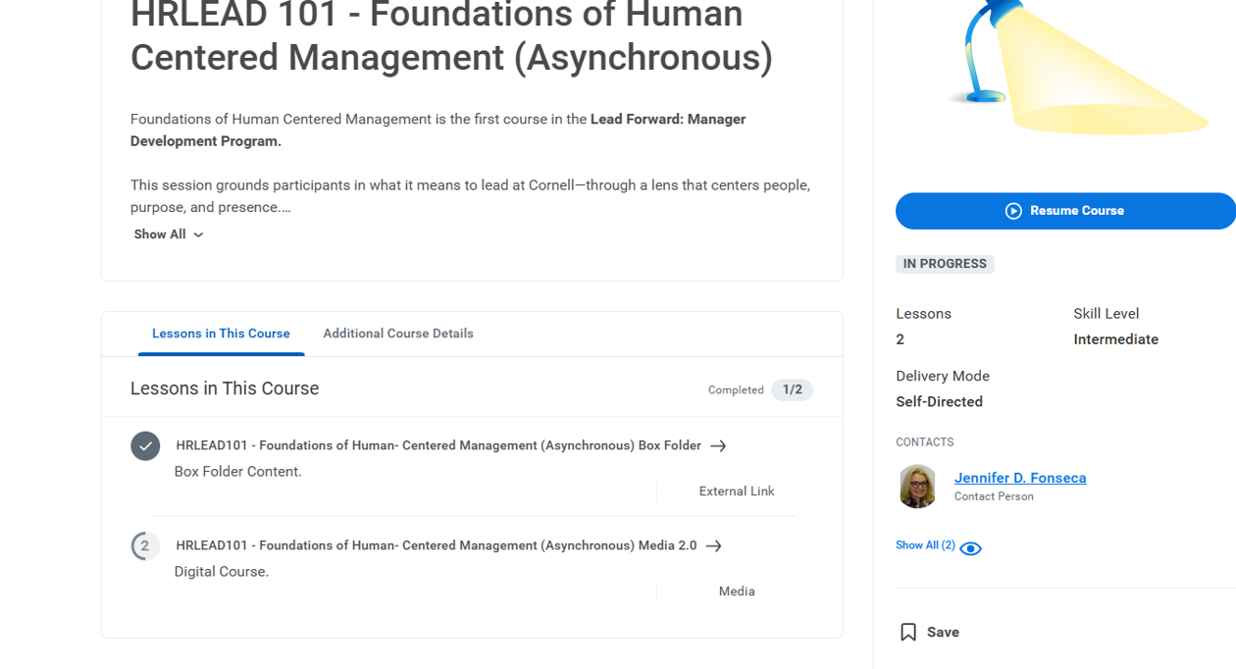Click the bookmark Save icon
1236x669 pixels.
[908, 633]
